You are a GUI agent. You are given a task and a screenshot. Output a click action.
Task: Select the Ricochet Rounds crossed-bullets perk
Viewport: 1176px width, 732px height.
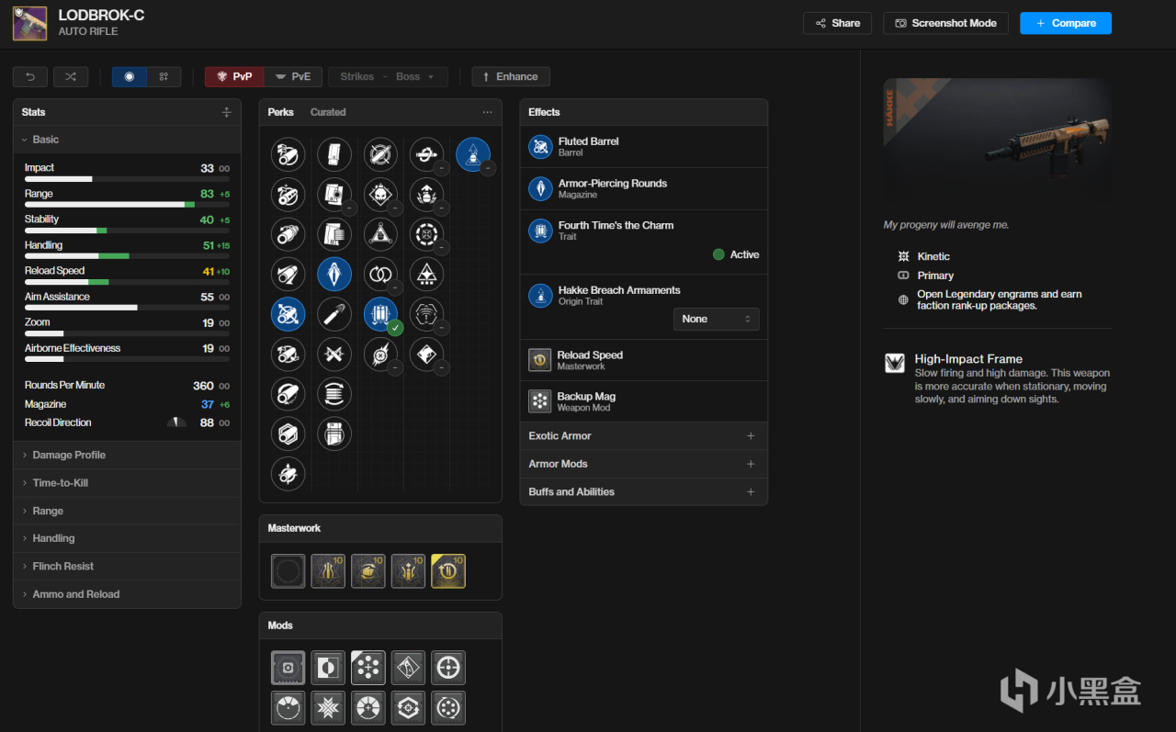tap(334, 354)
